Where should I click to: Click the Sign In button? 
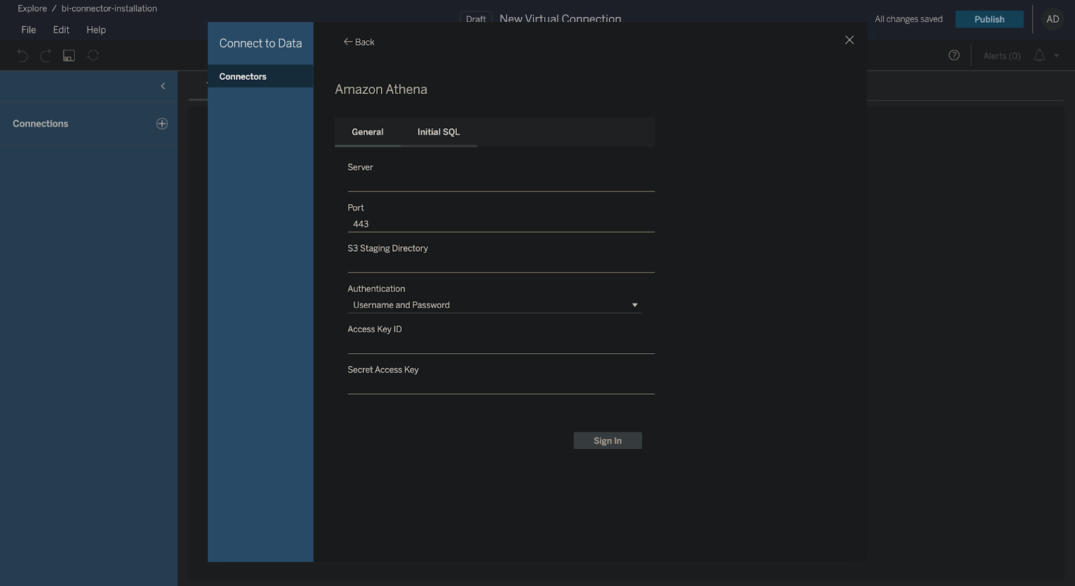(x=607, y=440)
